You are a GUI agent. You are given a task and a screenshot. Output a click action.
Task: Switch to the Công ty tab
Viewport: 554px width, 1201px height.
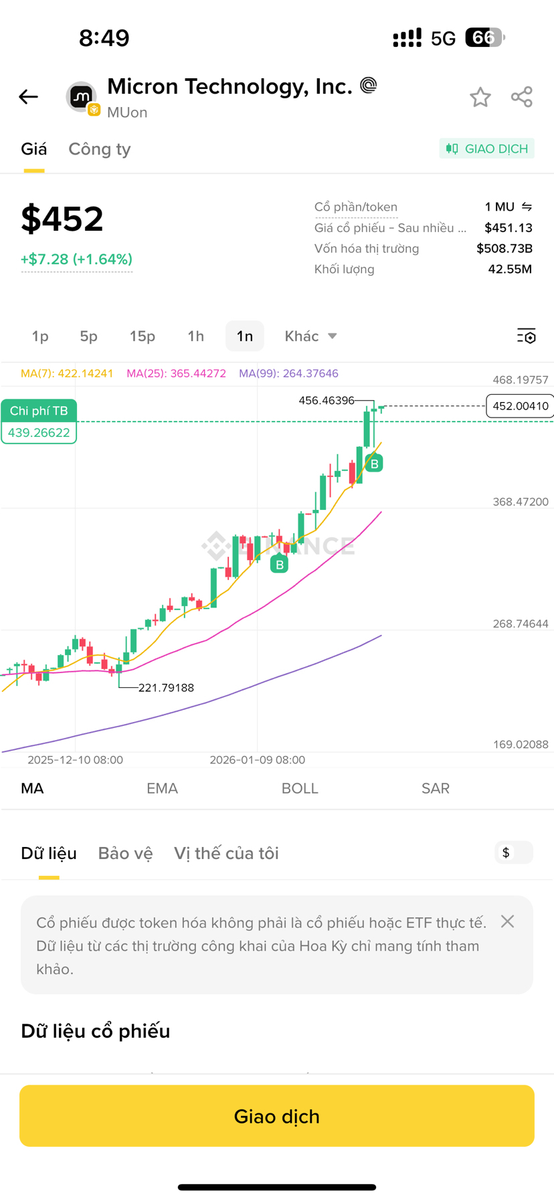click(x=100, y=149)
